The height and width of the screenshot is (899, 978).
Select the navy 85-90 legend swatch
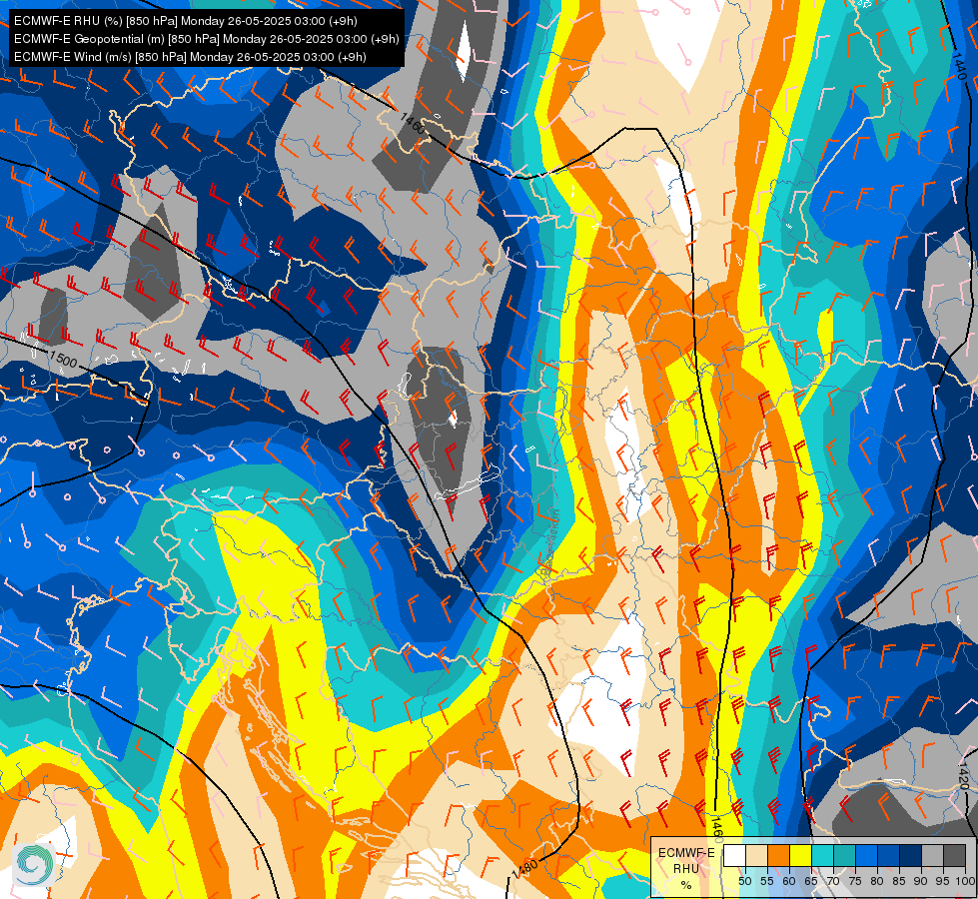click(x=910, y=855)
